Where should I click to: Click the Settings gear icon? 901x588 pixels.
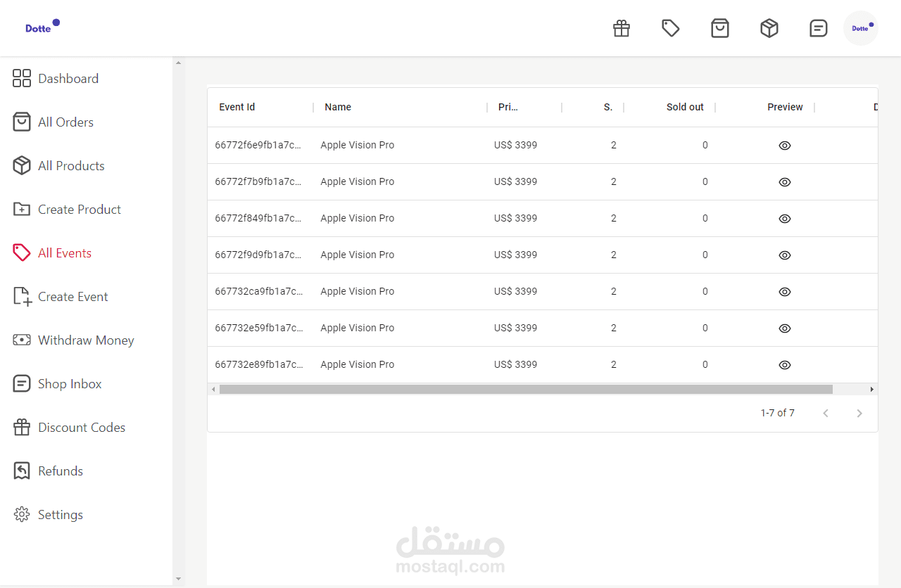tap(22, 514)
